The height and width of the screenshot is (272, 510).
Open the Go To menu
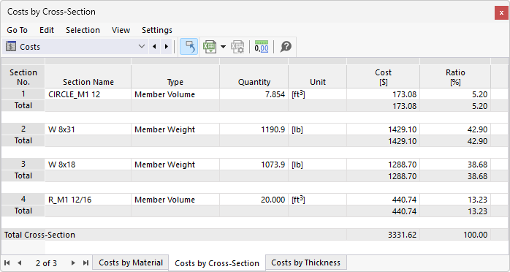pos(17,30)
